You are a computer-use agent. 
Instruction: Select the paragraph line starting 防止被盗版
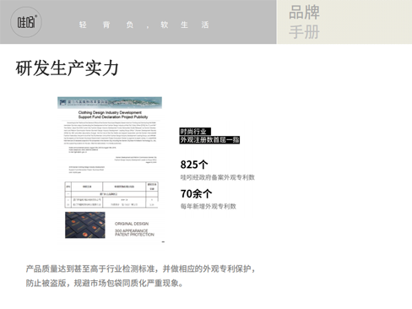[x=105, y=283]
